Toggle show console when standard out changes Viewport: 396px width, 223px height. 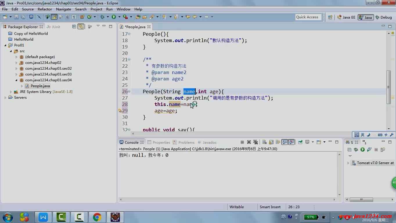(285, 142)
